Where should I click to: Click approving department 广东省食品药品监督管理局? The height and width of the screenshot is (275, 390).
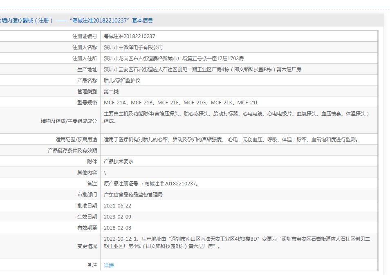(x=133, y=195)
